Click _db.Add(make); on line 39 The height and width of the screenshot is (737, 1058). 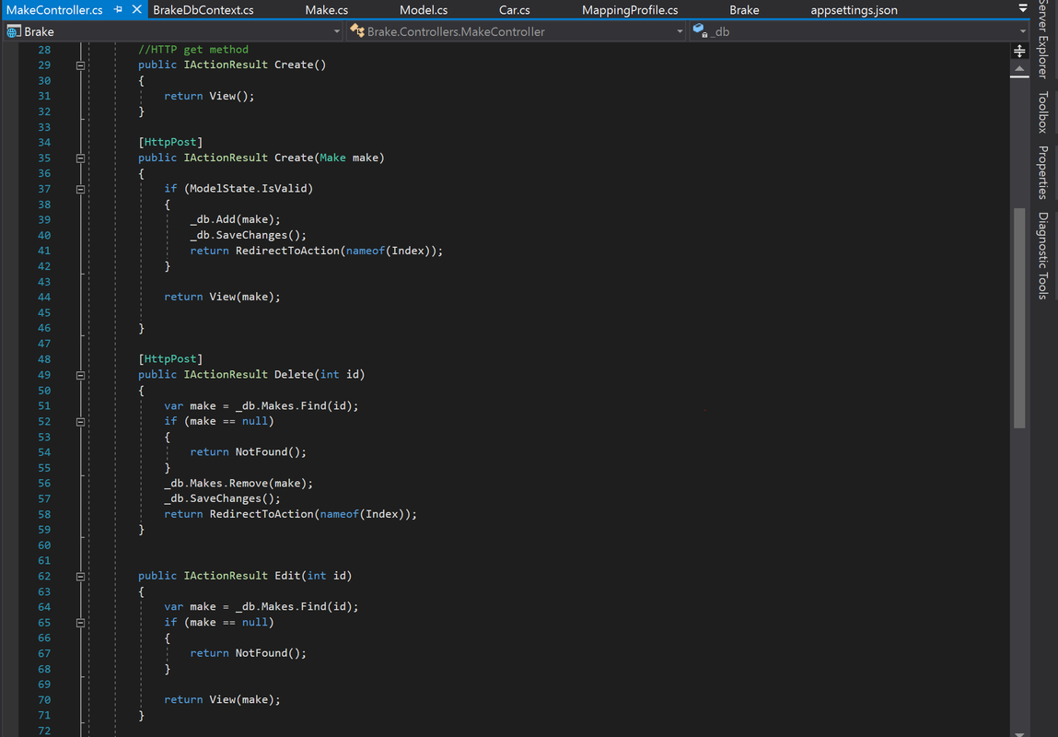coord(235,219)
